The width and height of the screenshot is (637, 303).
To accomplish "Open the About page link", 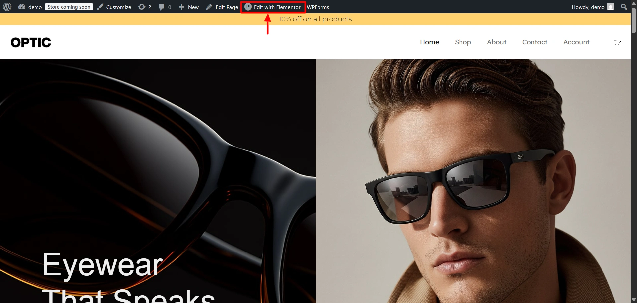I will (x=497, y=42).
